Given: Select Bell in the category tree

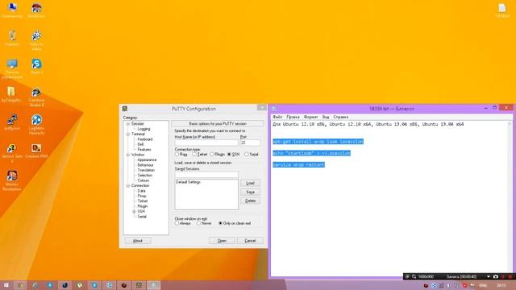Looking at the screenshot, I should tap(140, 144).
